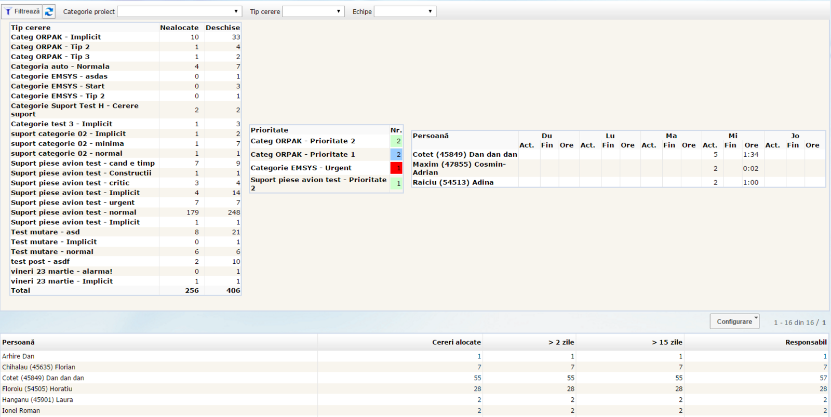Click Raiciu (54513) Adina in weekly table

coord(453,182)
